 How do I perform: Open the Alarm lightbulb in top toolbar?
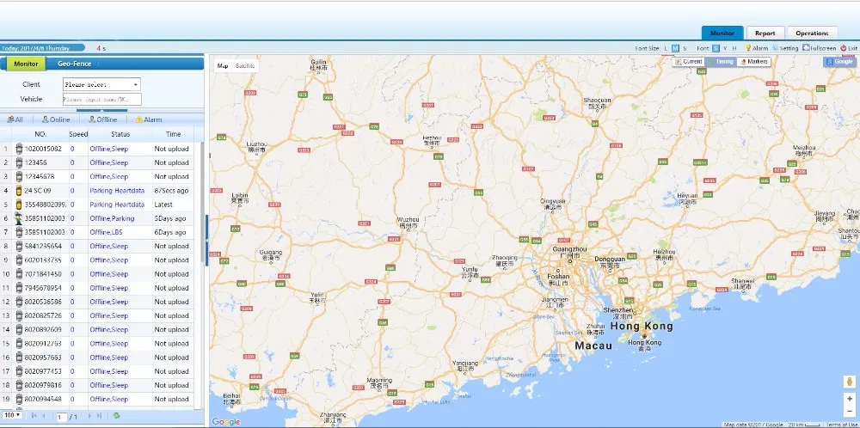(x=749, y=48)
